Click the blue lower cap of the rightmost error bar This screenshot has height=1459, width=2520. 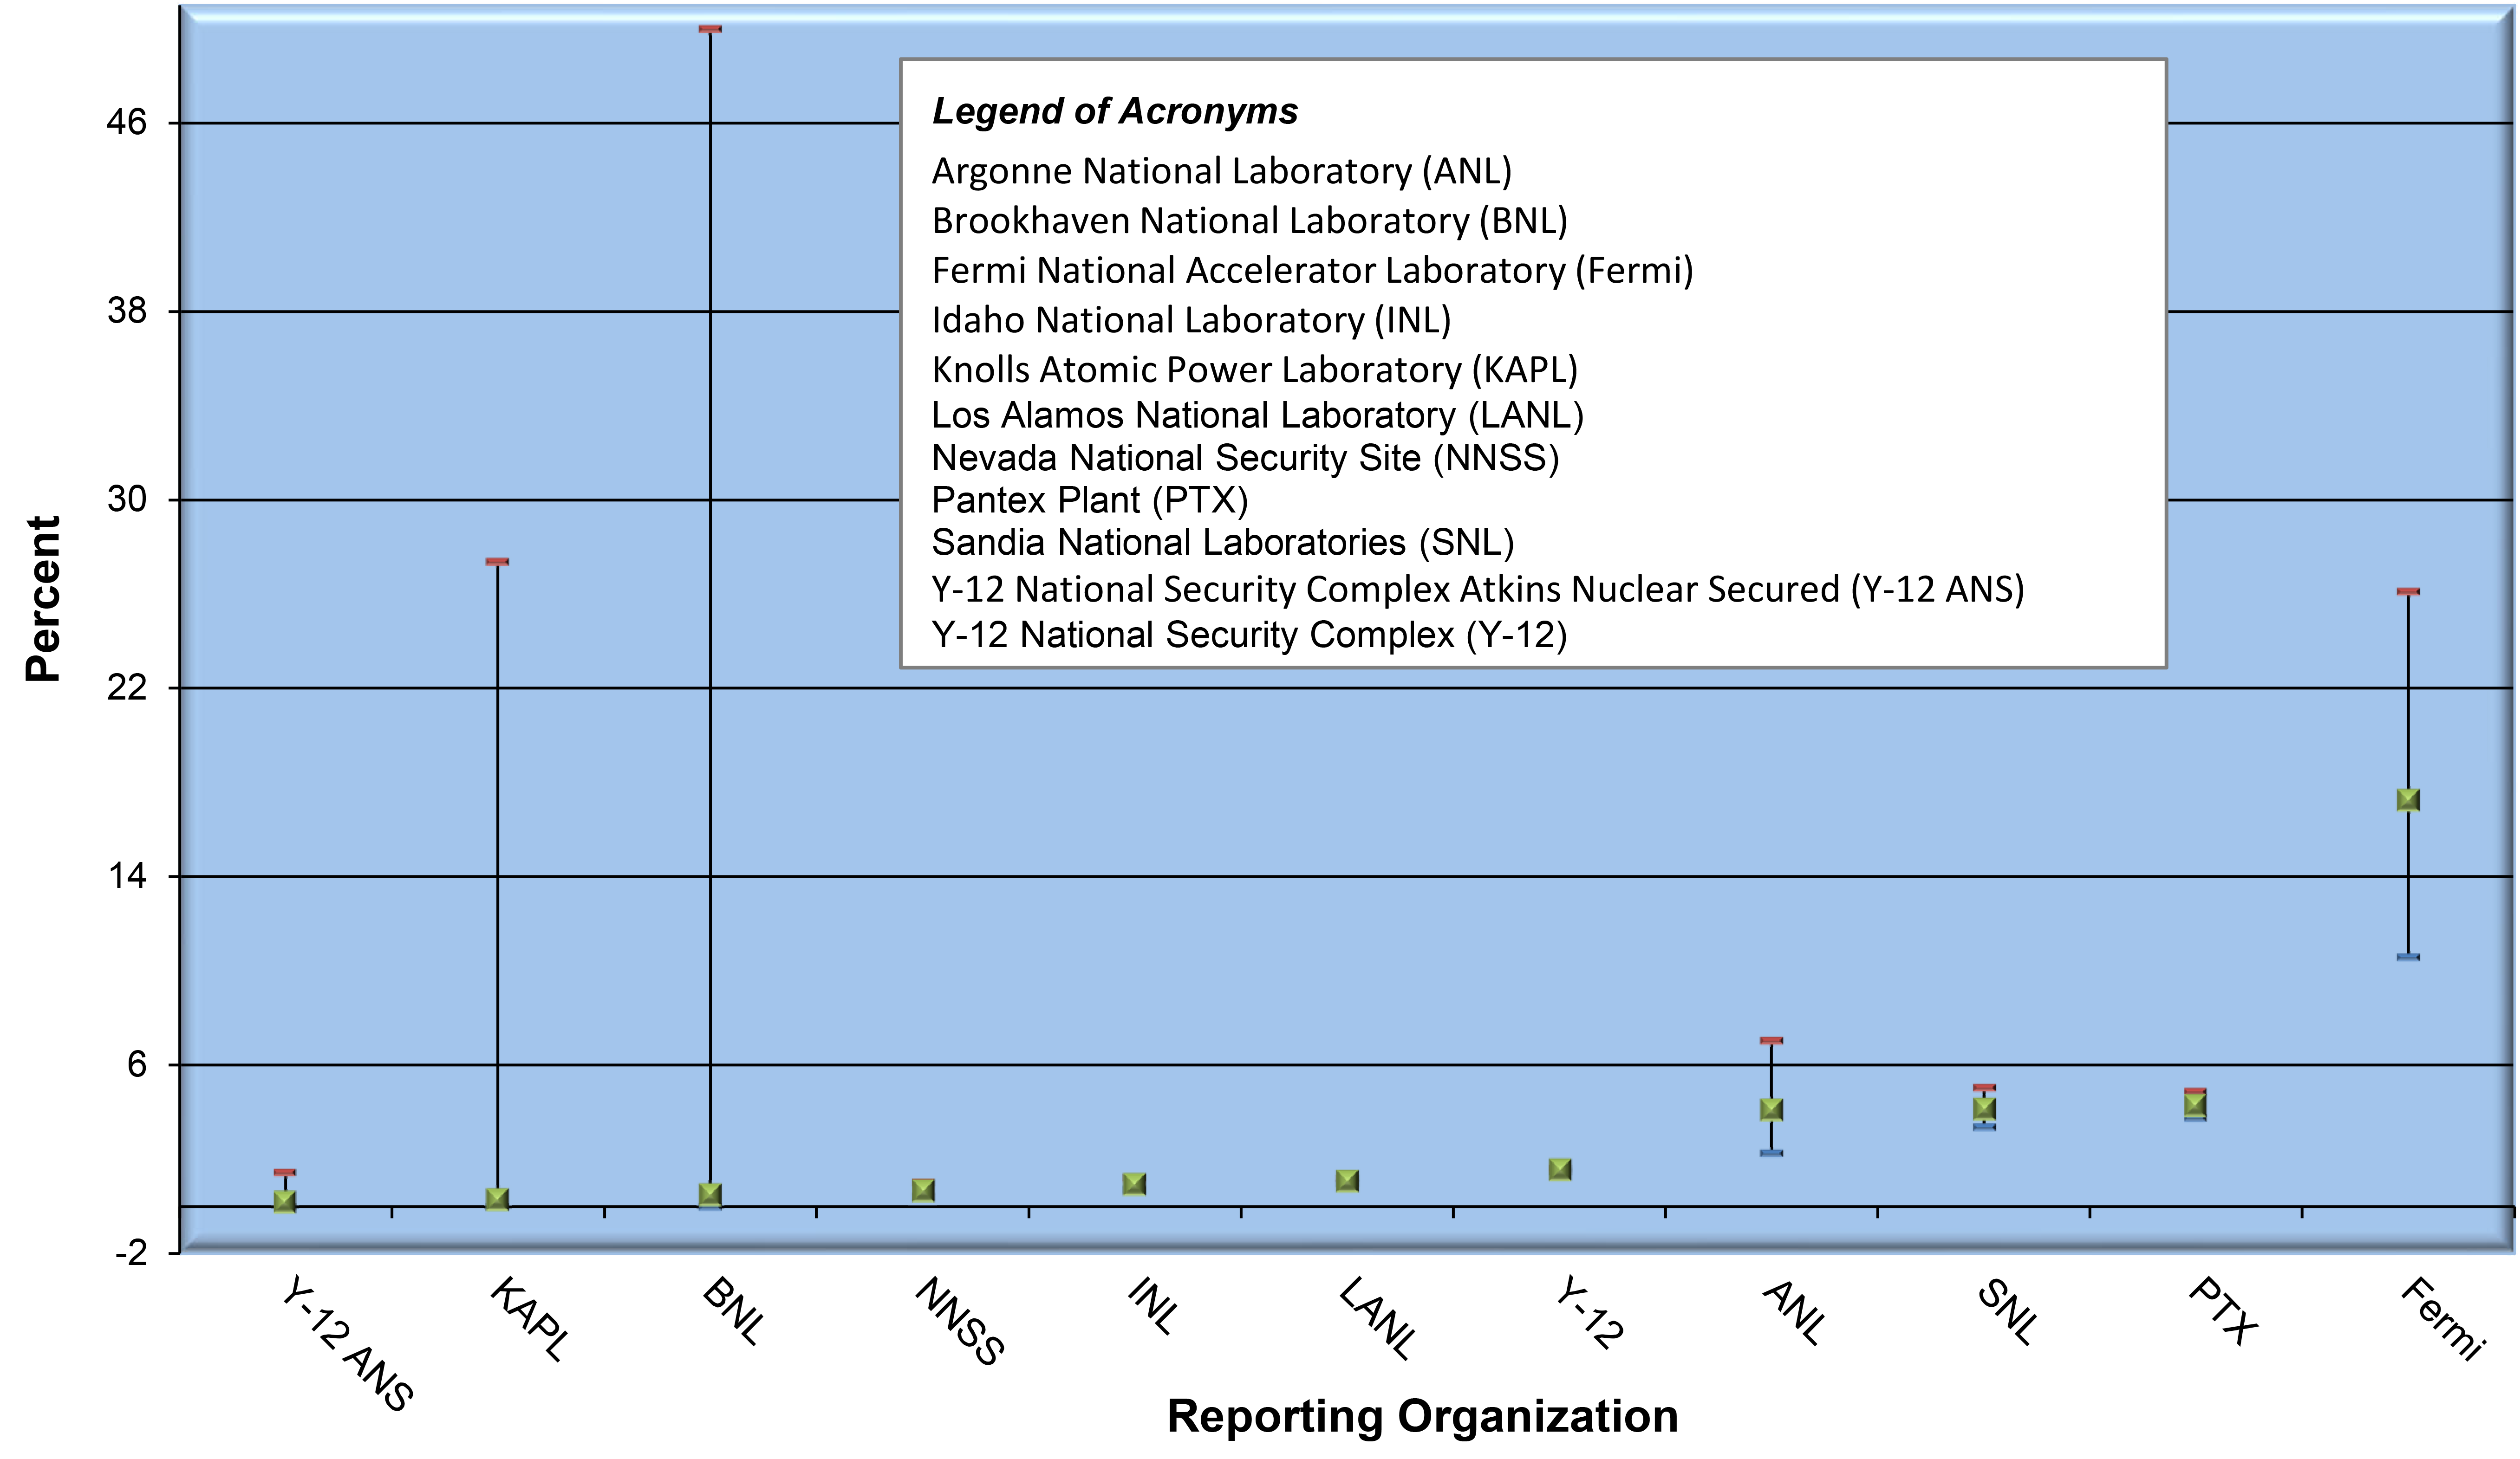point(2407,957)
